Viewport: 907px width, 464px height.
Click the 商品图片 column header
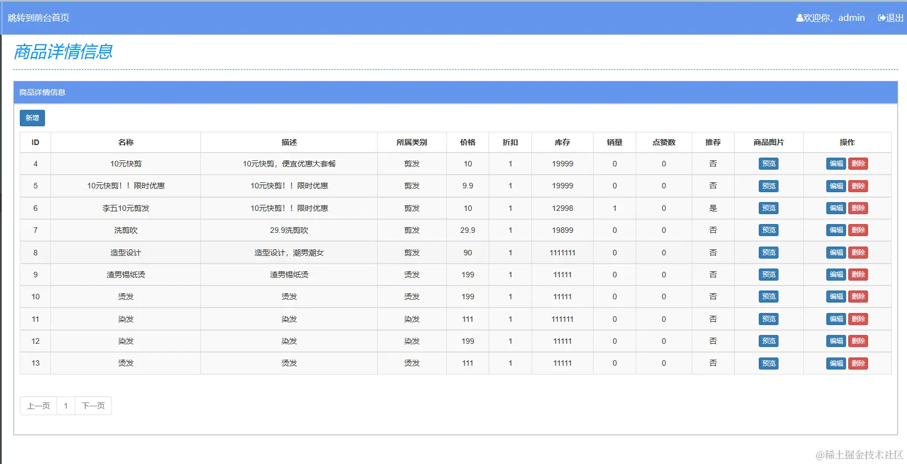[x=769, y=142]
